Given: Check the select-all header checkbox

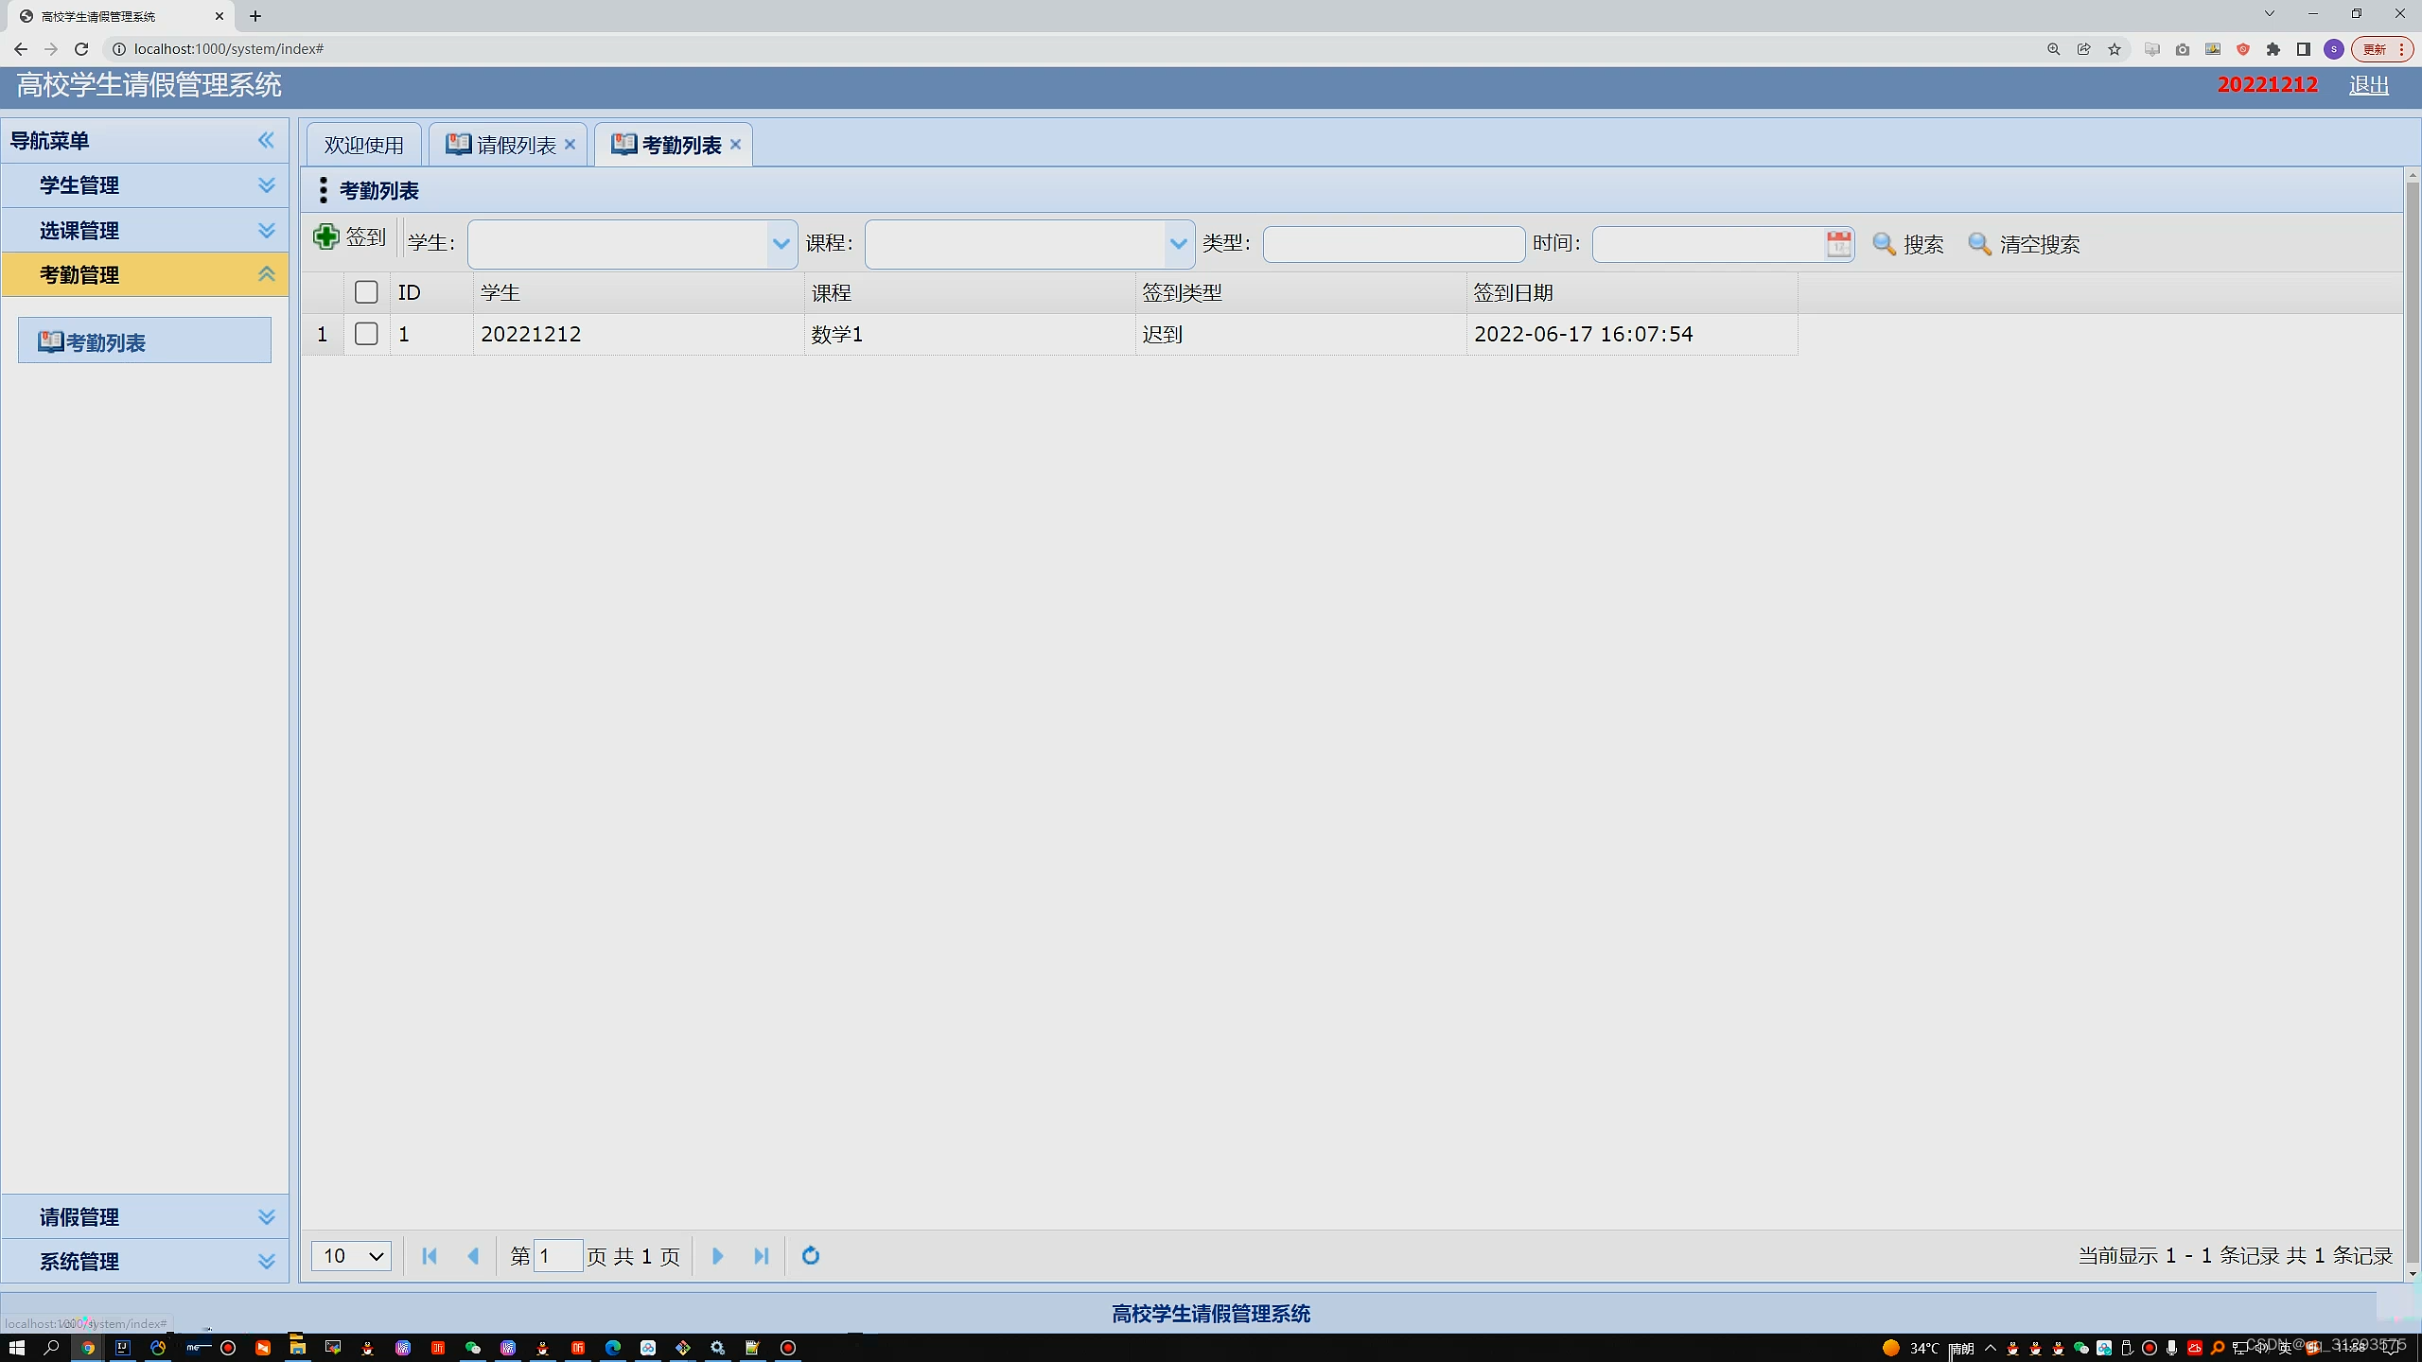Looking at the screenshot, I should pos(366,292).
